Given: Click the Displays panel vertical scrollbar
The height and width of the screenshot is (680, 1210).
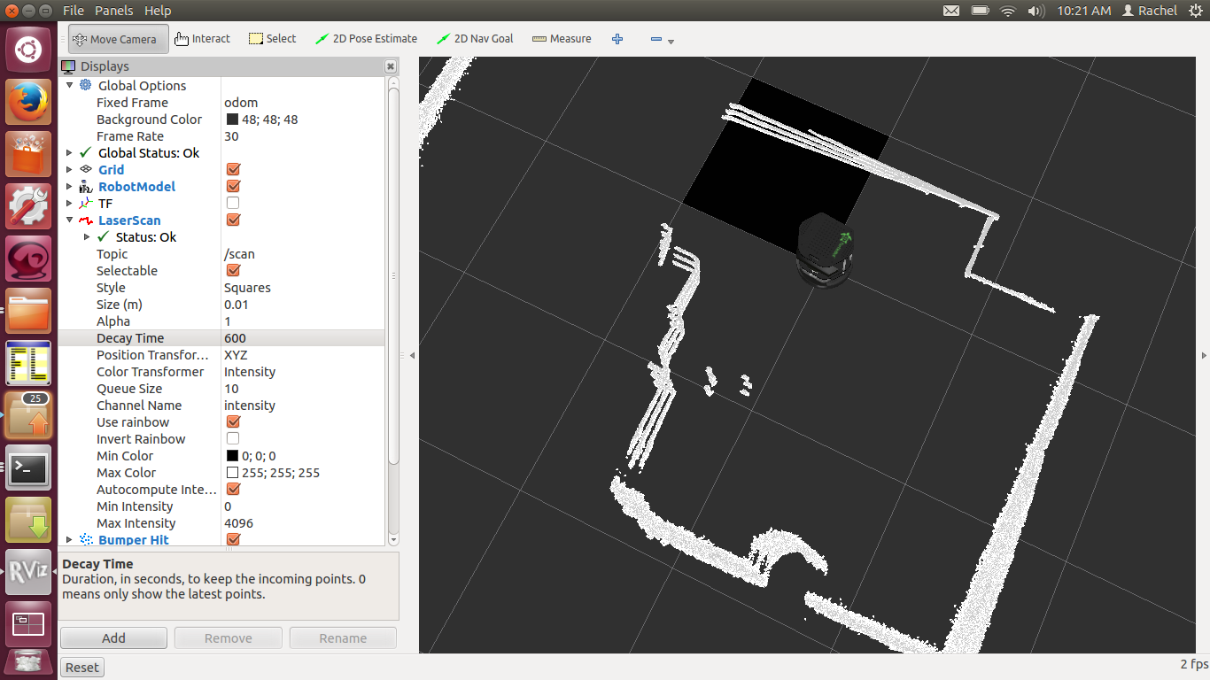Looking at the screenshot, I should click(x=393, y=274).
